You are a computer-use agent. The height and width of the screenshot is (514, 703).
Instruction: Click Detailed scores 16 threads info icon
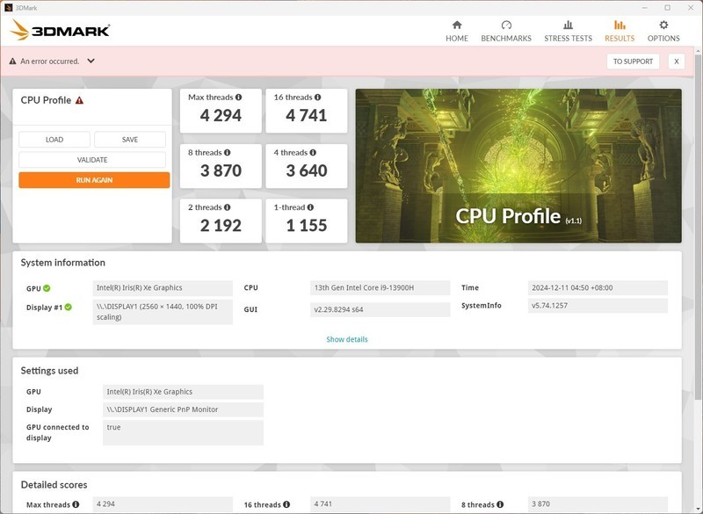[286, 504]
